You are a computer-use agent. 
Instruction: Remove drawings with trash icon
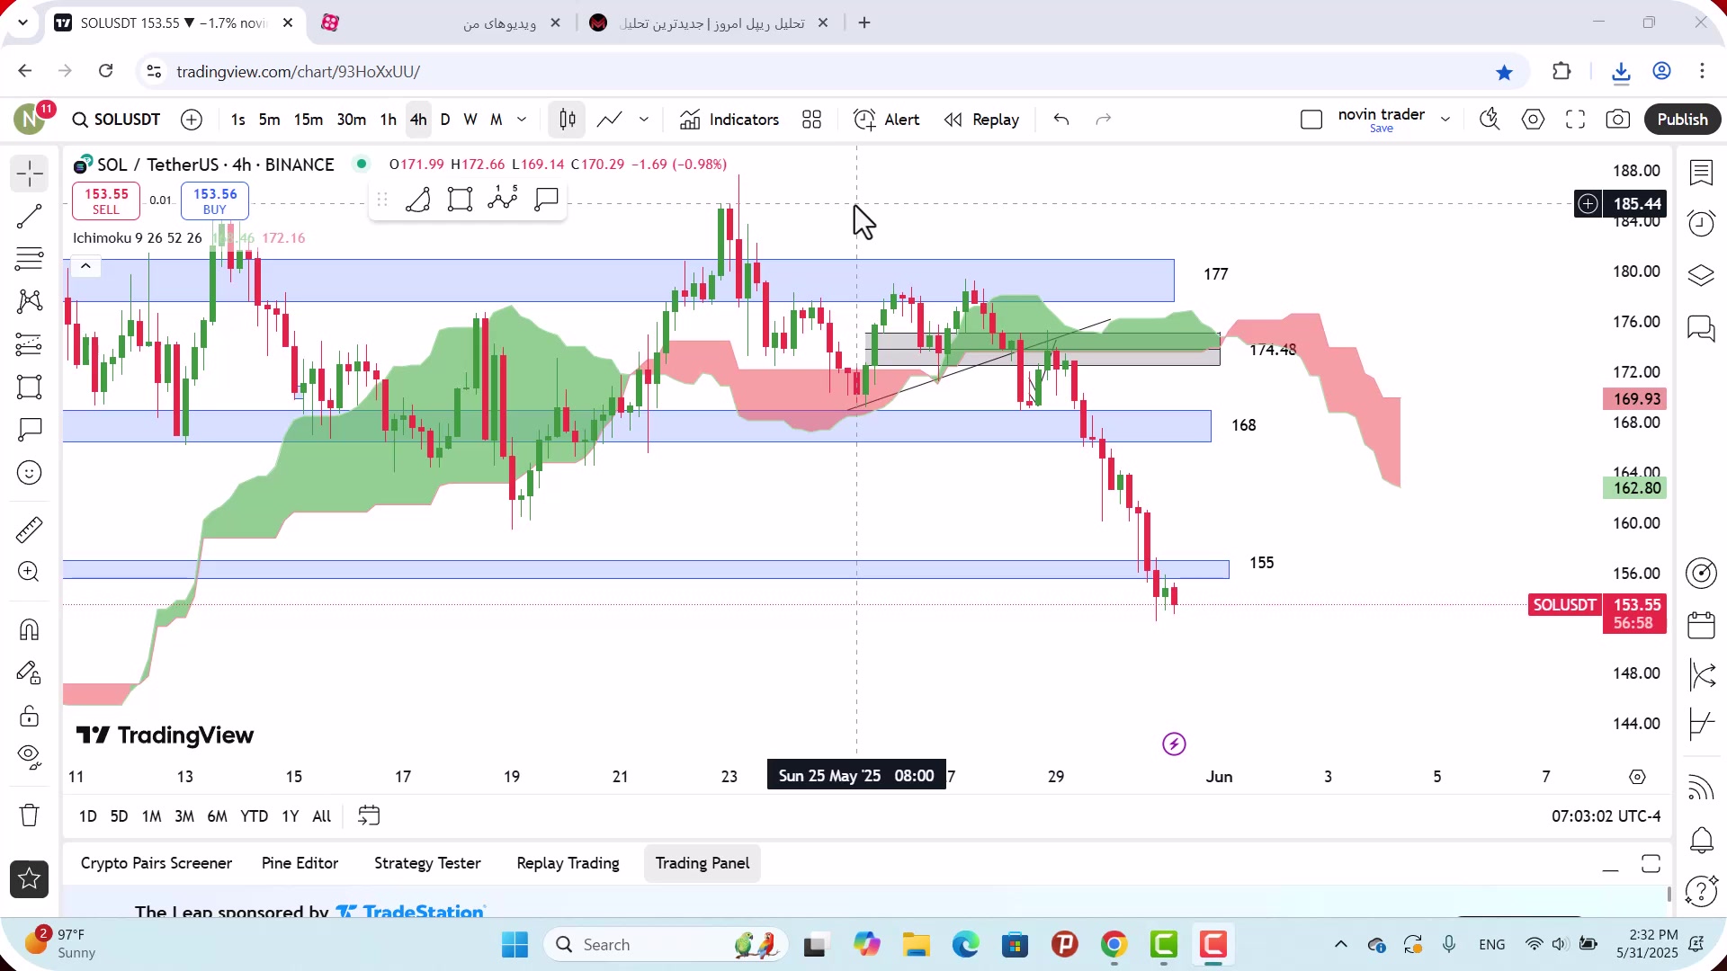tap(30, 815)
